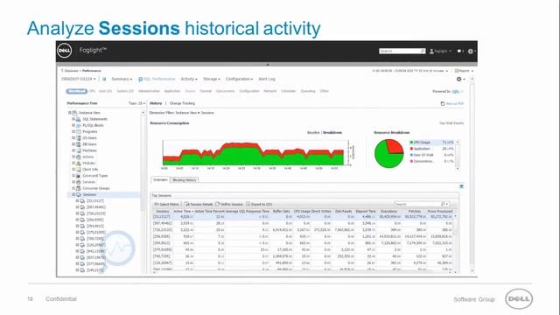560x315 pixels.
Task: Click the grid icon next to instance selector
Action: pyautogui.click(x=104, y=79)
